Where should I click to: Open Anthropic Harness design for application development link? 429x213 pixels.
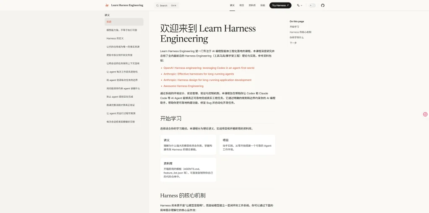click(207, 80)
